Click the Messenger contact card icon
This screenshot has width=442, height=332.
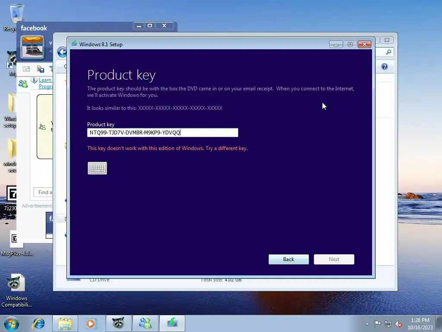point(40,69)
